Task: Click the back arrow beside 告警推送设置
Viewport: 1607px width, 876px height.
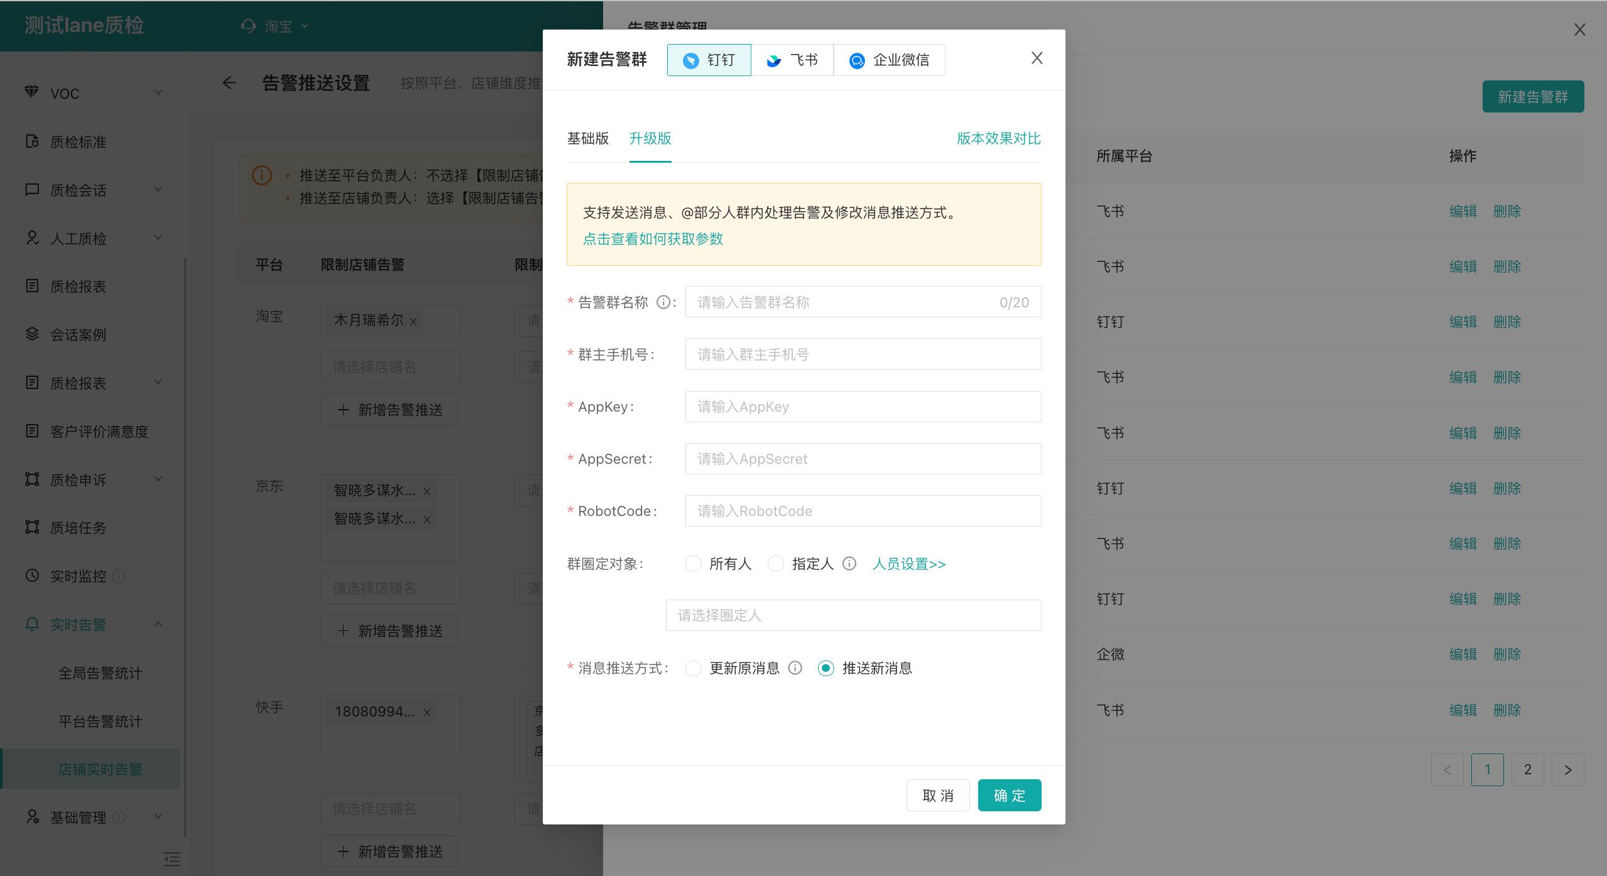Action: [x=229, y=83]
